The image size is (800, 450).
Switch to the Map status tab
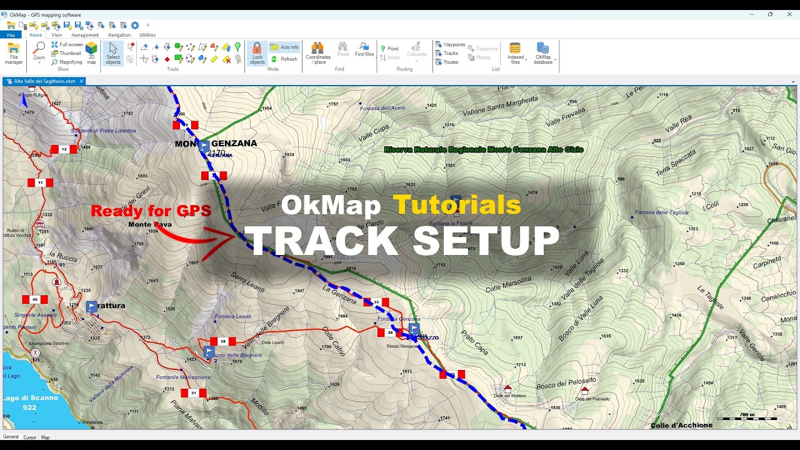(x=46, y=437)
